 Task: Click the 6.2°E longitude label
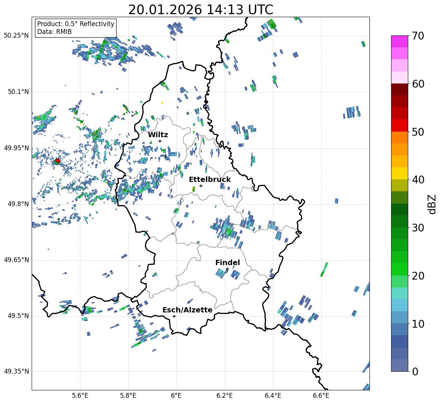225,396
